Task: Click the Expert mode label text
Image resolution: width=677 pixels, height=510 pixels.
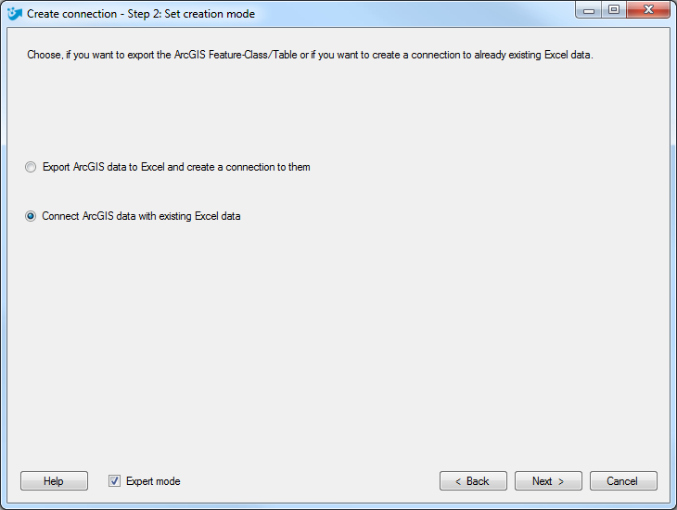Action: [153, 481]
